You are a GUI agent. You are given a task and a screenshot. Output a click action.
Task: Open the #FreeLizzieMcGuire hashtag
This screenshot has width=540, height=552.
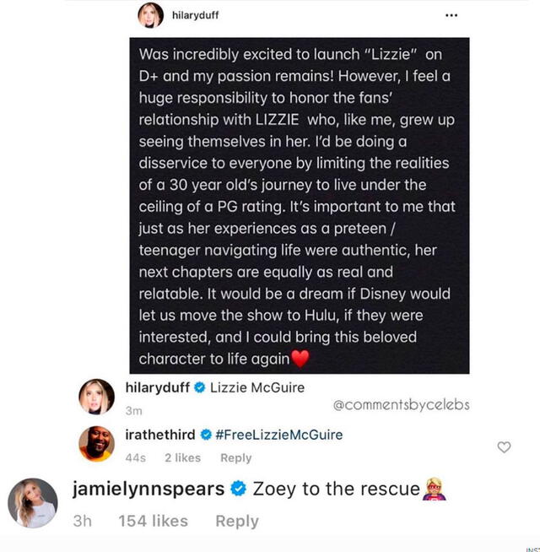(279, 435)
